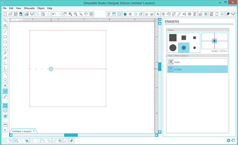This screenshot has height=145, width=238.
Task: Open the Silhouette online store icon
Action: [5, 116]
